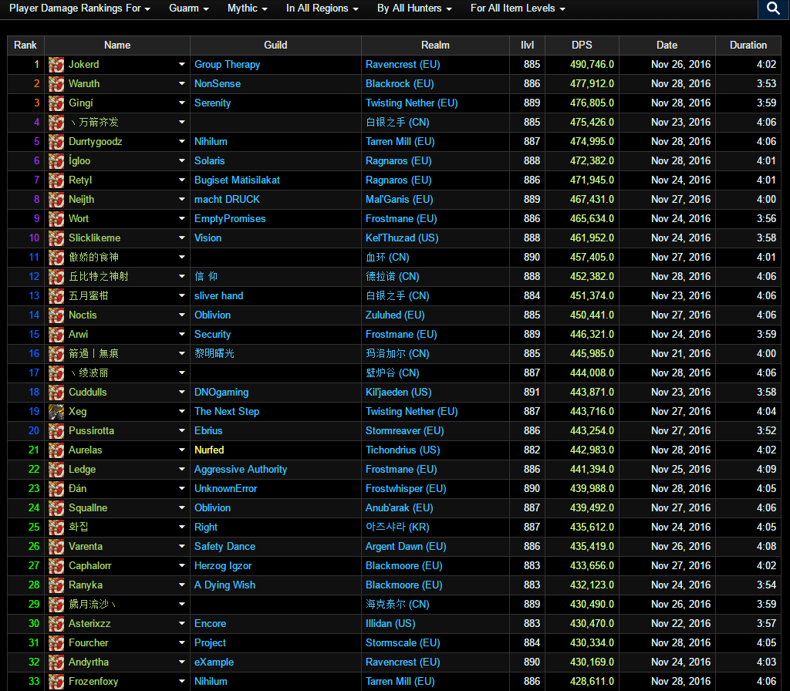Click the hunter icon beside Asterixzz

56,623
